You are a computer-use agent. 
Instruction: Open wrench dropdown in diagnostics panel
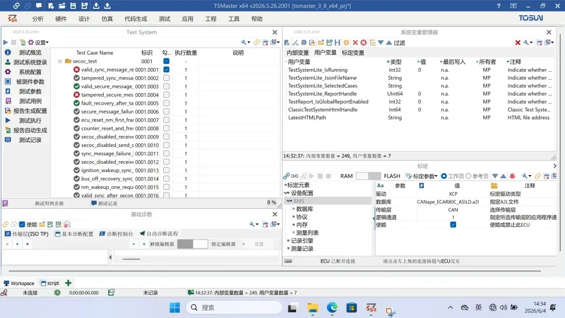[x=254, y=224]
